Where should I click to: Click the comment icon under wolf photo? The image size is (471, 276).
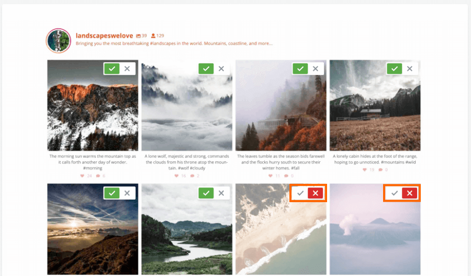(x=192, y=176)
